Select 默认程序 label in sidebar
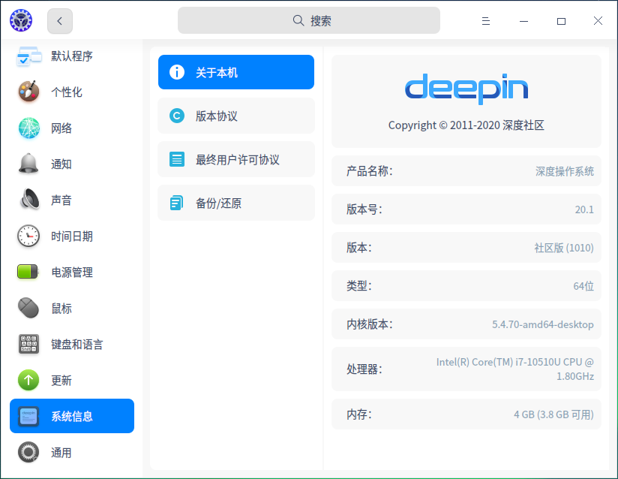This screenshot has width=618, height=479. tap(72, 56)
